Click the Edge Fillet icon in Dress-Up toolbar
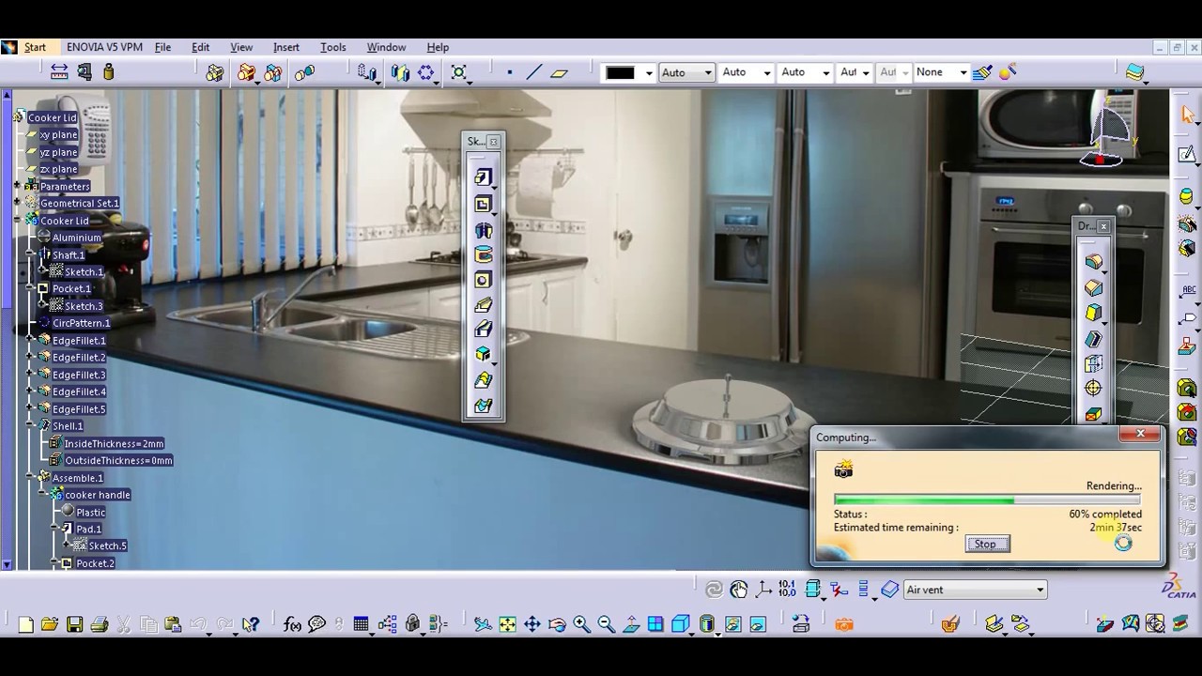1202x676 pixels. (1093, 262)
